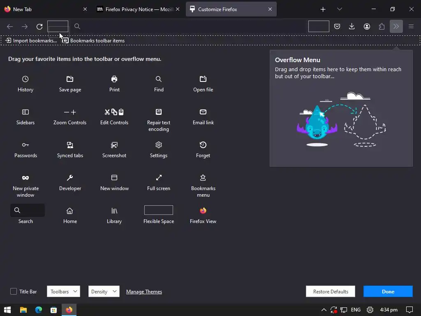Open a new tab with plus button
Screen dimensions: 421x316
pyautogui.click(x=323, y=9)
